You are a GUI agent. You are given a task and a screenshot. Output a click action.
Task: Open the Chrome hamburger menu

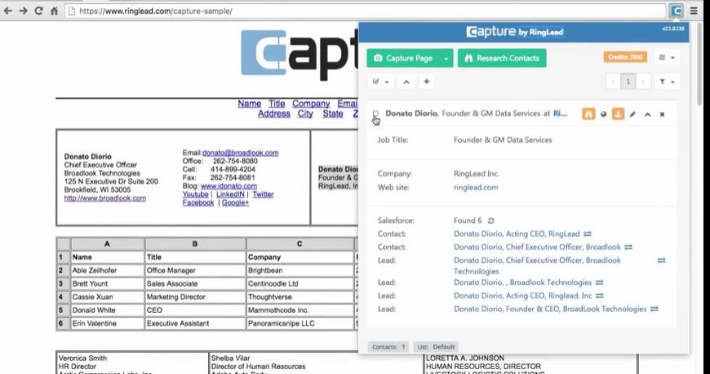click(x=694, y=11)
